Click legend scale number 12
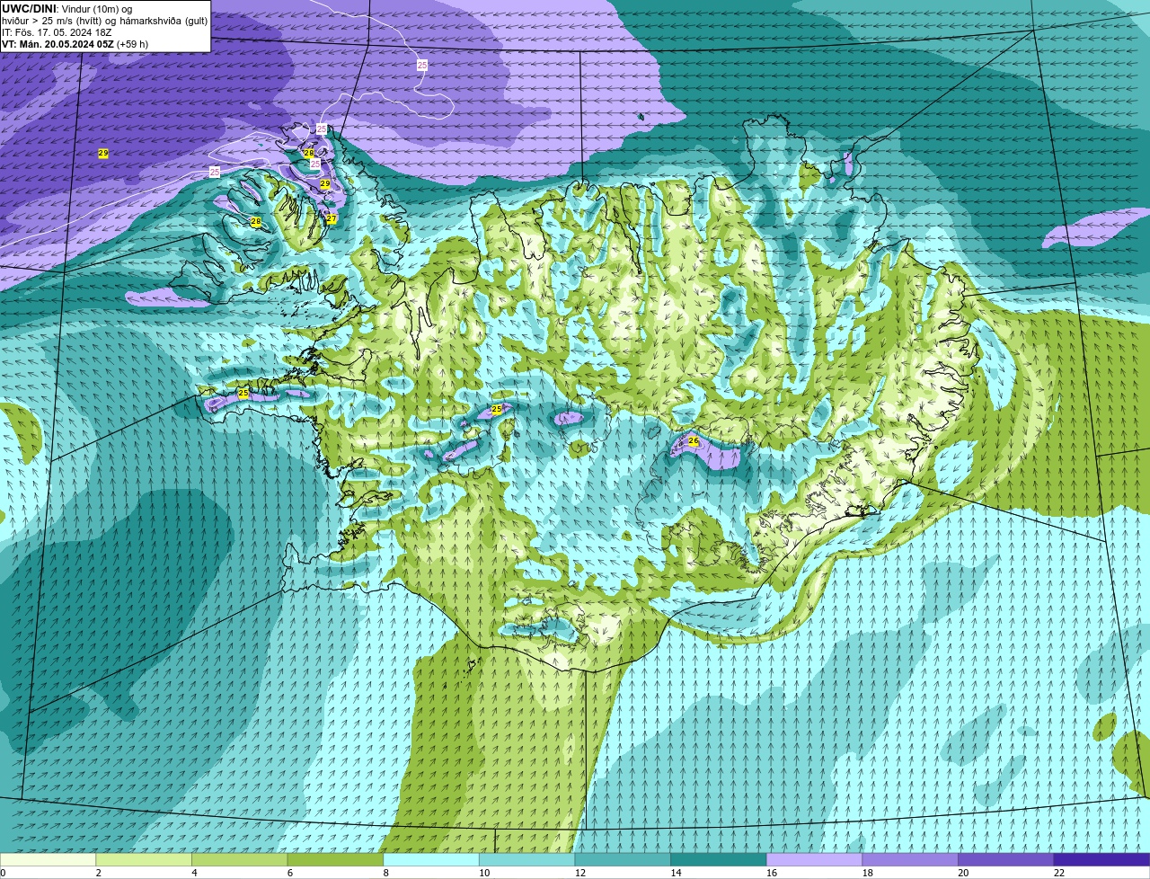Screen dimensions: 1150x879 pos(580,873)
